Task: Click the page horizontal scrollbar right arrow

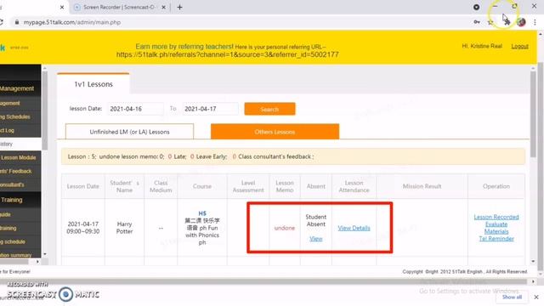Action: click(533, 281)
